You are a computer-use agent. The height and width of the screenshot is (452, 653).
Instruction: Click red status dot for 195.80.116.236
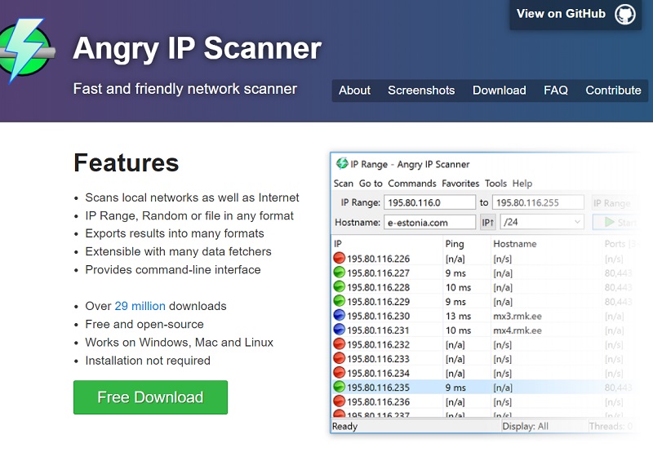(340, 401)
